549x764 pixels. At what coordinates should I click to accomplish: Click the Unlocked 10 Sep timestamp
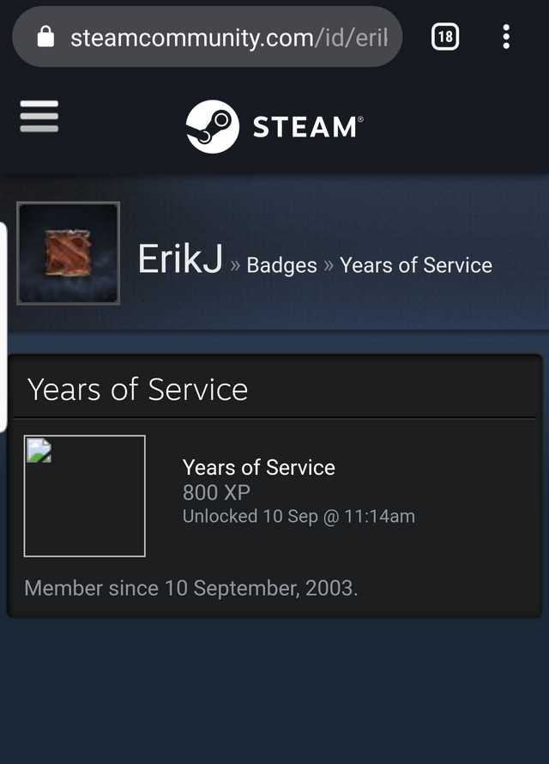(299, 517)
